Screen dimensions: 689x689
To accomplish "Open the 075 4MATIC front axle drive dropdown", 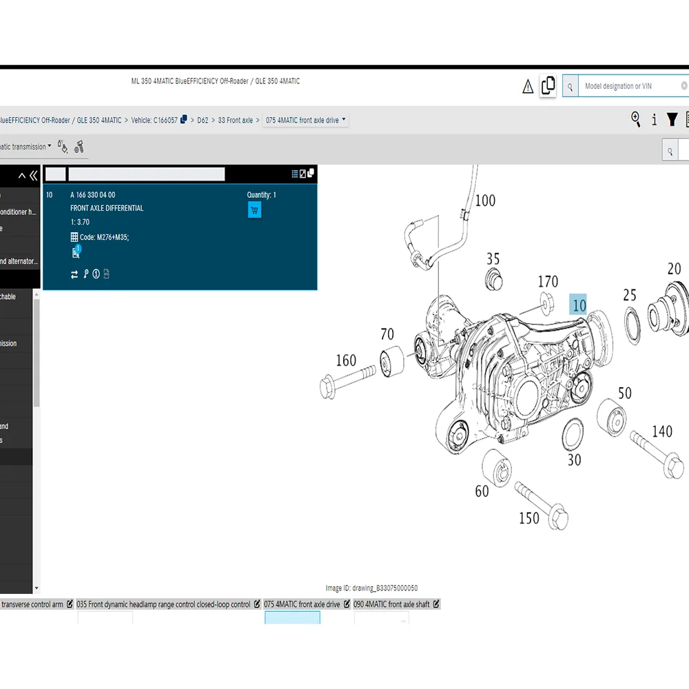I will click(x=305, y=120).
